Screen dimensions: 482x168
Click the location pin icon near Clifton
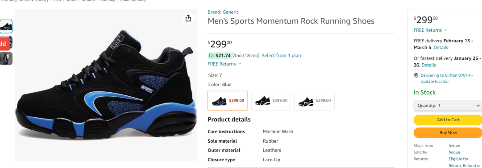pos(416,75)
